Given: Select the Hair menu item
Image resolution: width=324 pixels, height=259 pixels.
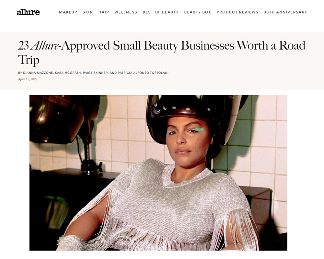Looking at the screenshot, I should [104, 12].
